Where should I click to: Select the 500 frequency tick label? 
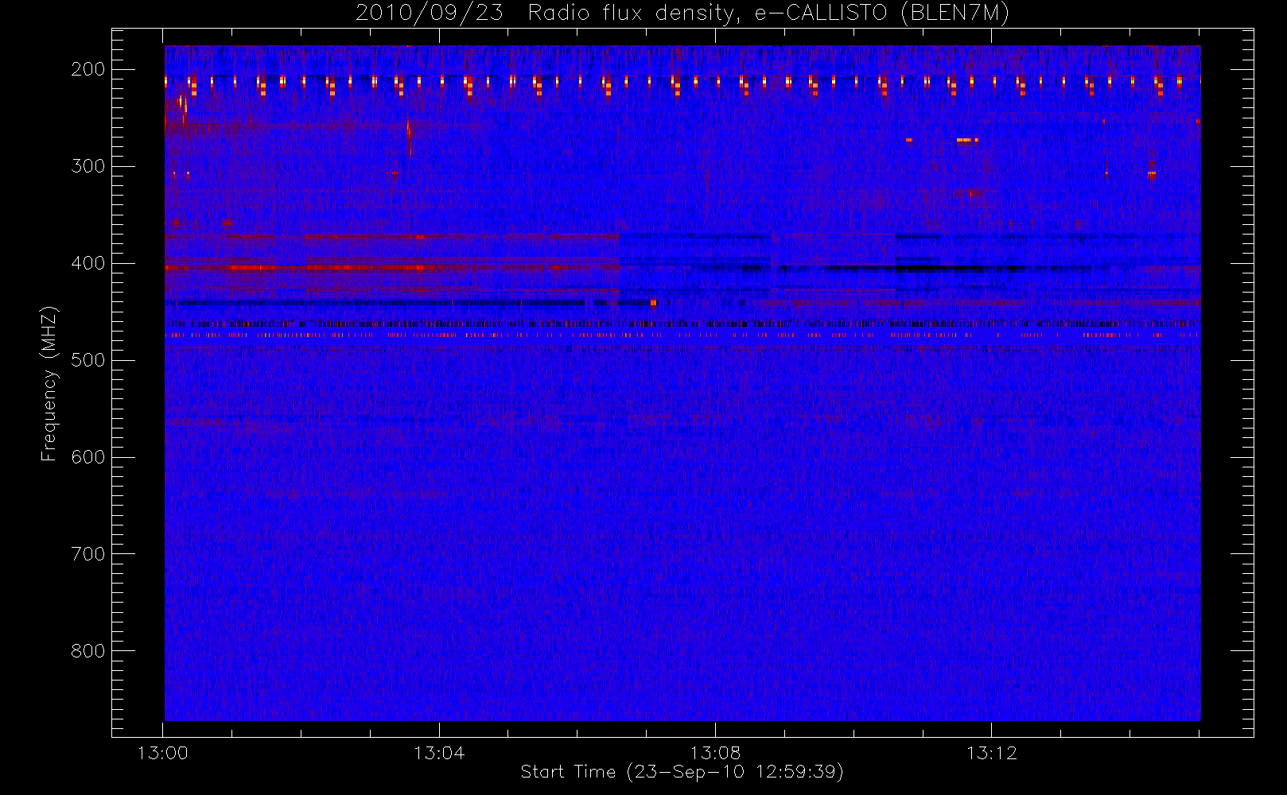88,360
